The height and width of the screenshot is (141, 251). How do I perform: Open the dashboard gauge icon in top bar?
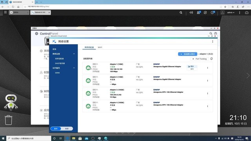(x=247, y=13)
